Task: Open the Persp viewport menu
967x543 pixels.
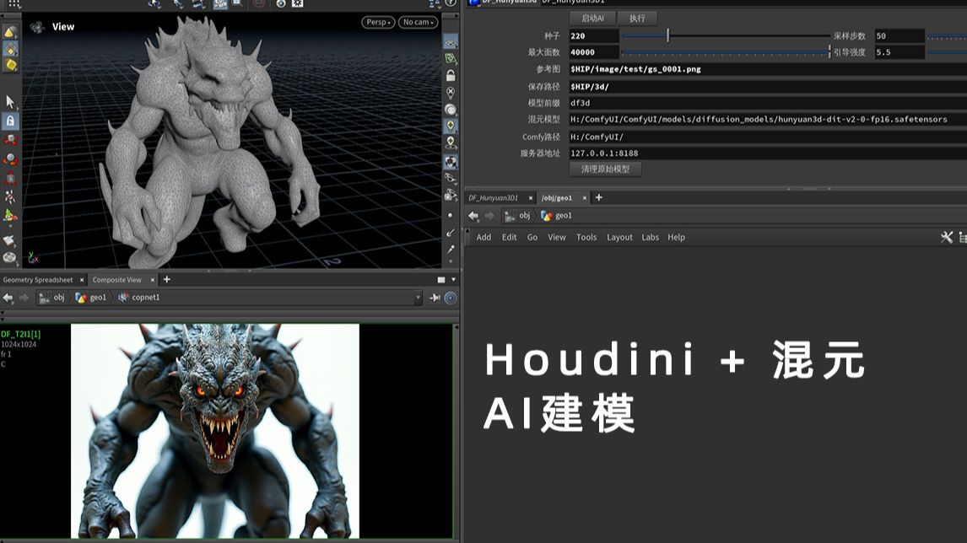Action: (378, 22)
